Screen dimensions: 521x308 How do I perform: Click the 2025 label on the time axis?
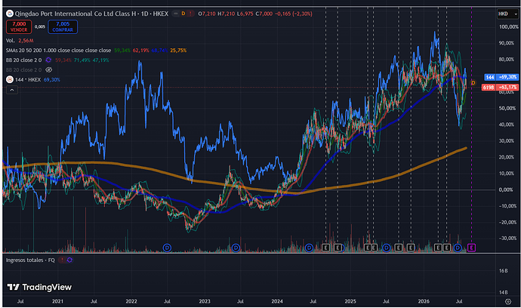point(350,301)
